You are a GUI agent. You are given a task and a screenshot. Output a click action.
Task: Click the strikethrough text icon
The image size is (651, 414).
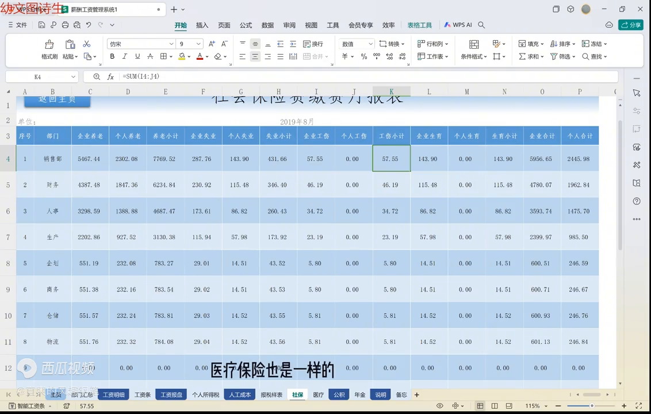point(150,56)
